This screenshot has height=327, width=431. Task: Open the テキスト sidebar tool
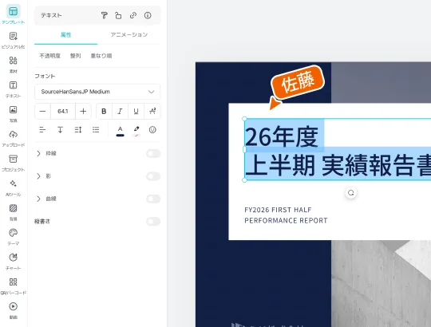pyautogui.click(x=14, y=89)
